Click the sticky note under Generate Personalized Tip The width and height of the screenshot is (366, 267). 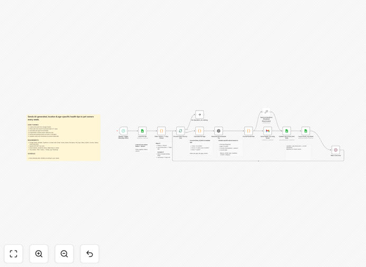pyautogui.click(x=230, y=148)
